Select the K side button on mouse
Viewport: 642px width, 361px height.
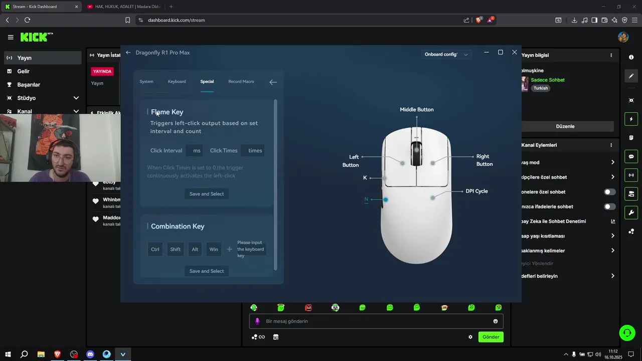click(384, 178)
